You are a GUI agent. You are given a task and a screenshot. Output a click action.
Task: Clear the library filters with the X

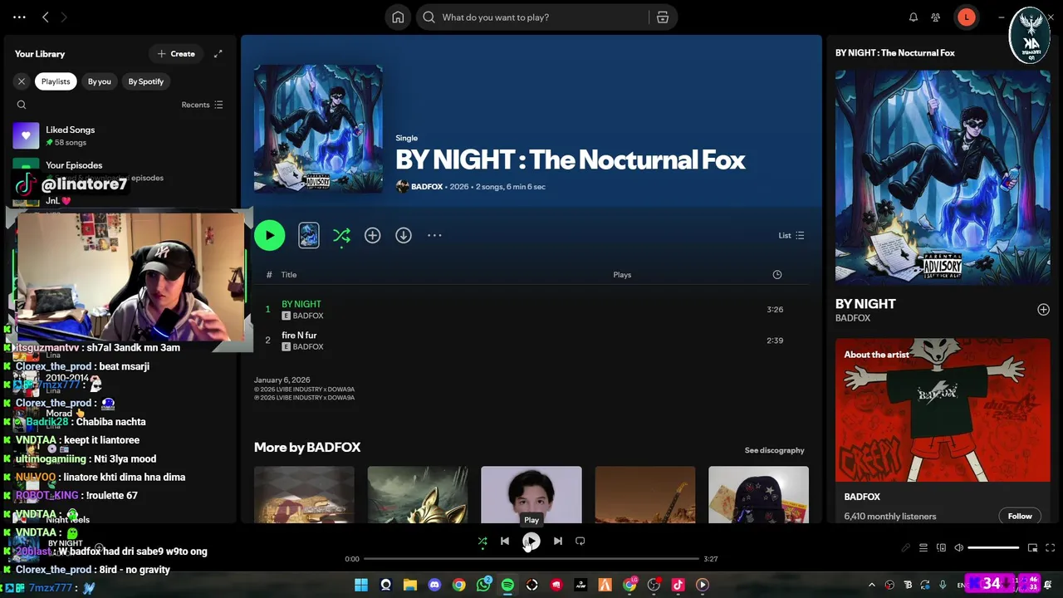pos(22,81)
